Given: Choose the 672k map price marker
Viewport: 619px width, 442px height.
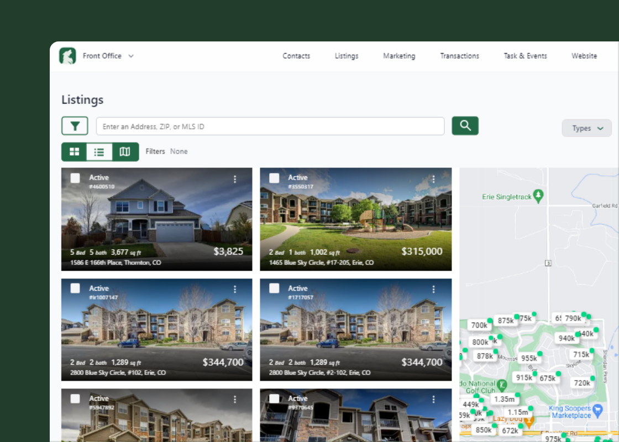Looking at the screenshot, I should pyautogui.click(x=510, y=430).
